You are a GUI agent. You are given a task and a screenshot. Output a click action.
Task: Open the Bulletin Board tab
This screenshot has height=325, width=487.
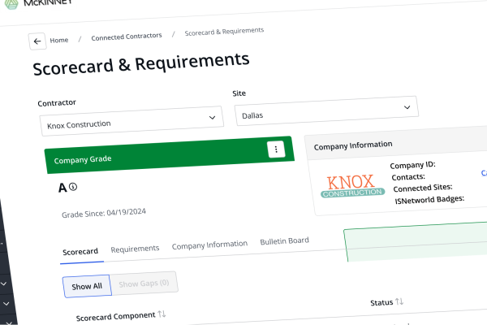point(285,241)
